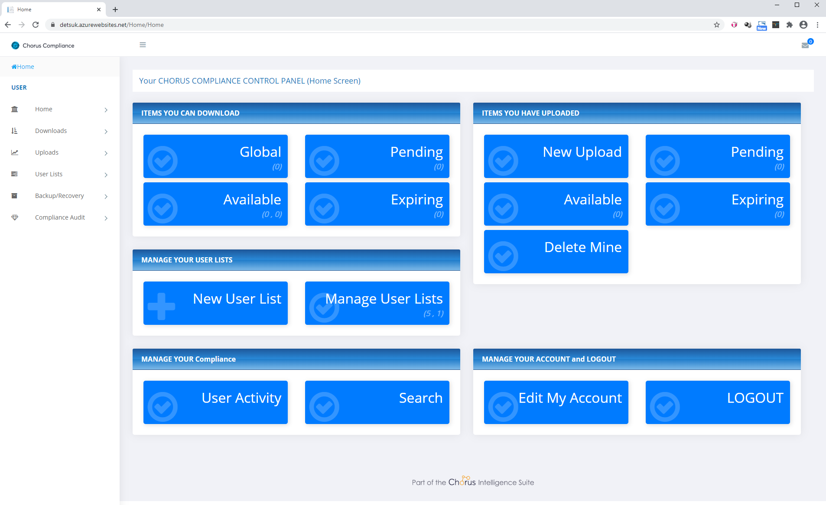
Task: Open Pending items you can download
Action: (x=377, y=156)
